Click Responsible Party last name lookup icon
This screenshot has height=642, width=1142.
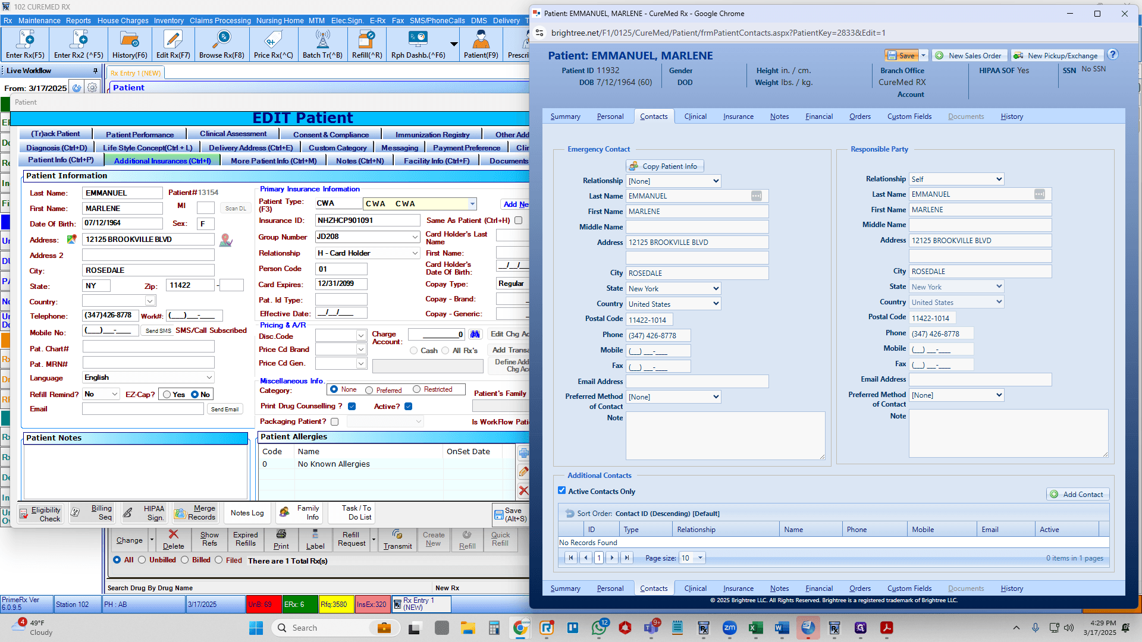coord(1039,194)
